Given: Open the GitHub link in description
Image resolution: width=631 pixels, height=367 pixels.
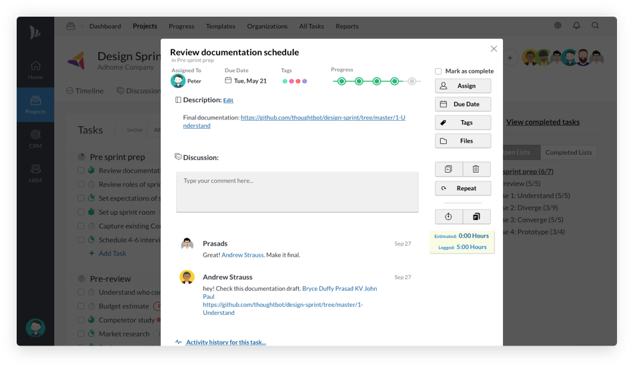Looking at the screenshot, I should pyautogui.click(x=294, y=121).
